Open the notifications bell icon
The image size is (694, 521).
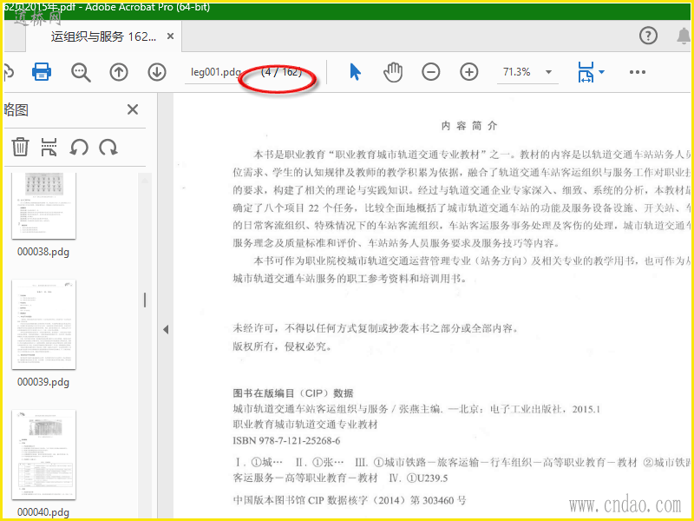tap(684, 36)
